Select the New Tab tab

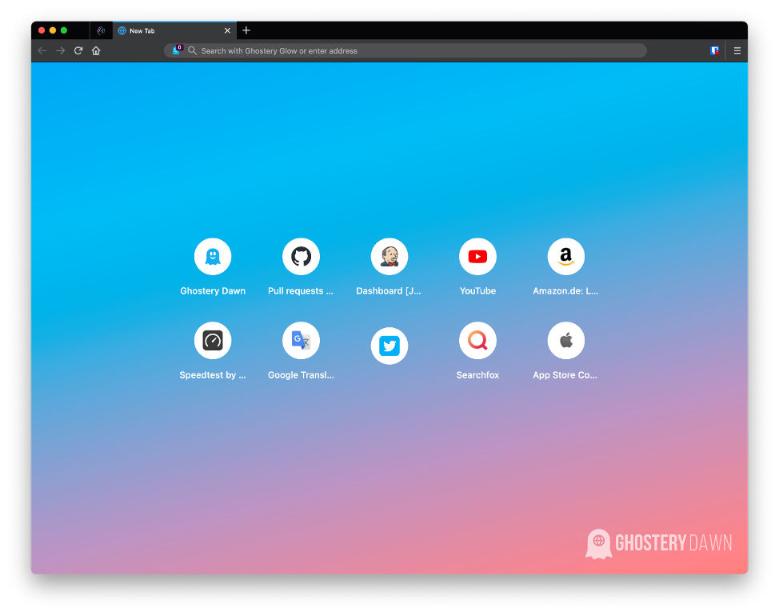[174, 30]
